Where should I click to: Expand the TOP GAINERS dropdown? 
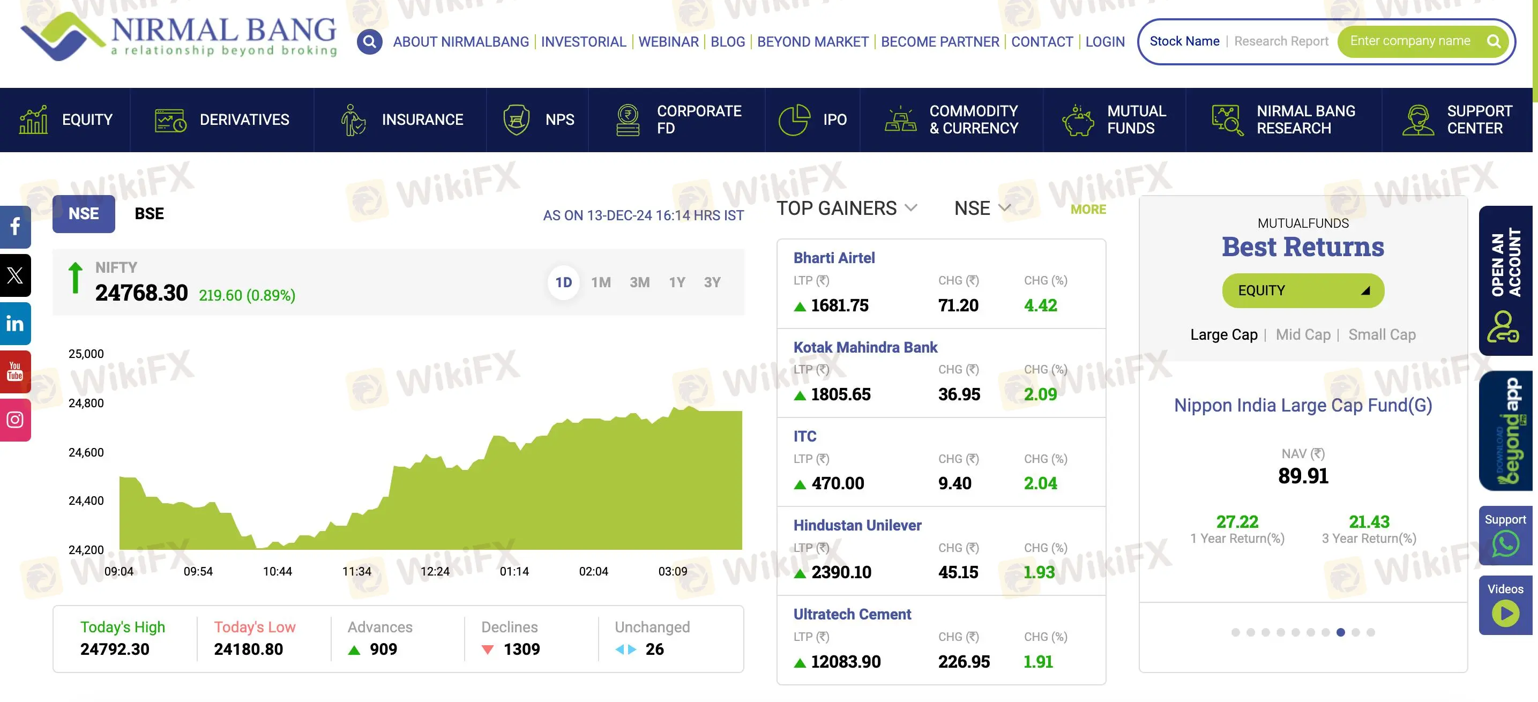pos(847,208)
